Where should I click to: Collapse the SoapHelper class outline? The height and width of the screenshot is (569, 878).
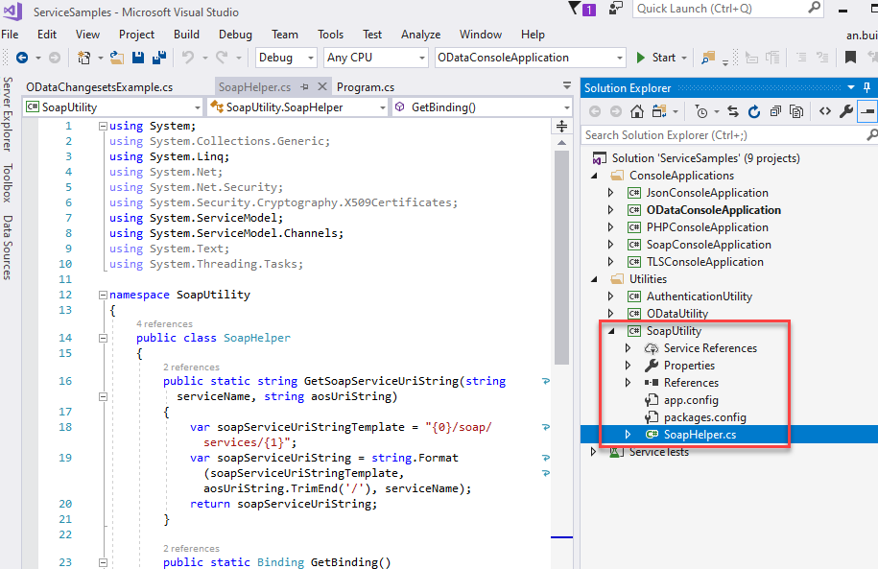[x=103, y=338]
